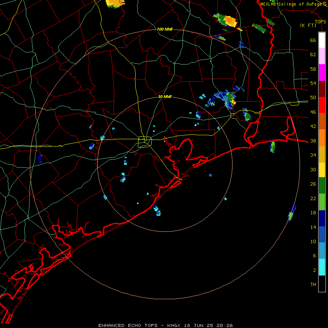328x328 pixels.
Task: Click the legend label 'TH'
Action: [x=313, y=284]
